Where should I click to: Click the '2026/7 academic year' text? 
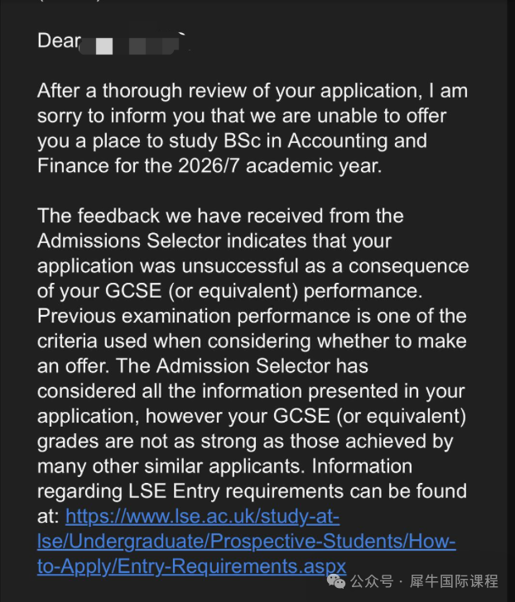point(280,166)
